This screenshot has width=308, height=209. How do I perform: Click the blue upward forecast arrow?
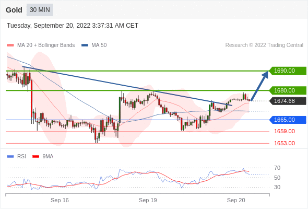pyautogui.click(x=259, y=86)
